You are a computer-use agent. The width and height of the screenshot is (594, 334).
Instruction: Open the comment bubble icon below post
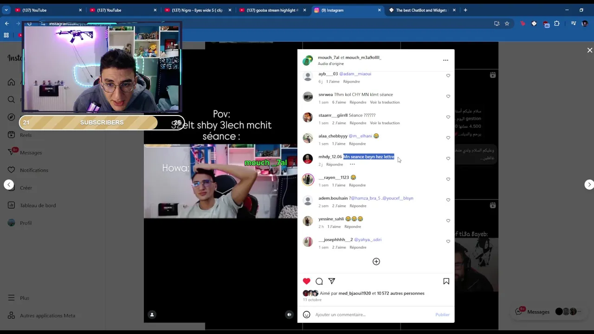pyautogui.click(x=319, y=281)
